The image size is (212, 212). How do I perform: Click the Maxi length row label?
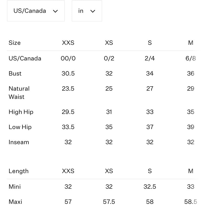(15, 202)
